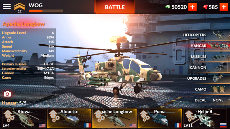Tap the upgrade gears icon on Puma

[x=144, y=116]
